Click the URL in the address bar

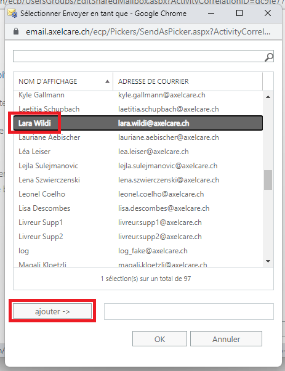[148, 31]
